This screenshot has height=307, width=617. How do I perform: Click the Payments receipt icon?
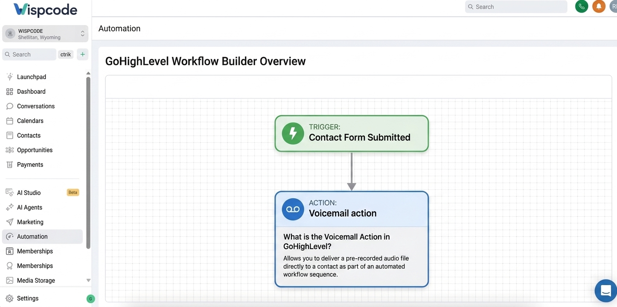pos(9,165)
